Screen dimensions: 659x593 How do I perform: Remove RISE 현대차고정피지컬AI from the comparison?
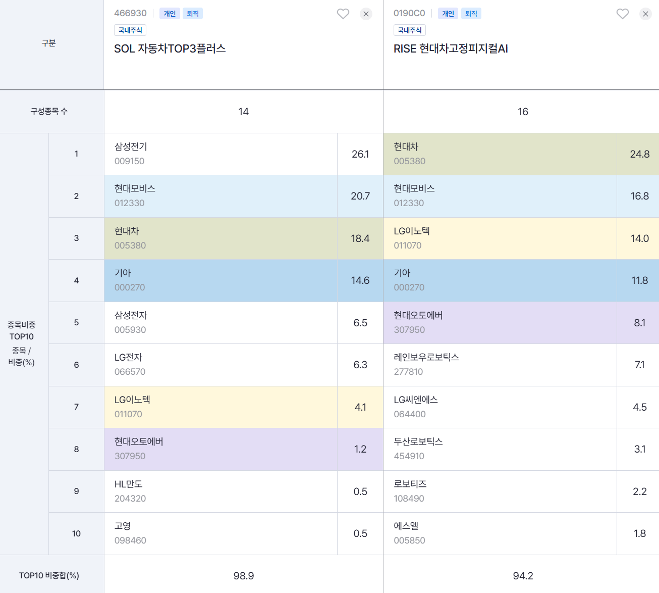click(646, 14)
